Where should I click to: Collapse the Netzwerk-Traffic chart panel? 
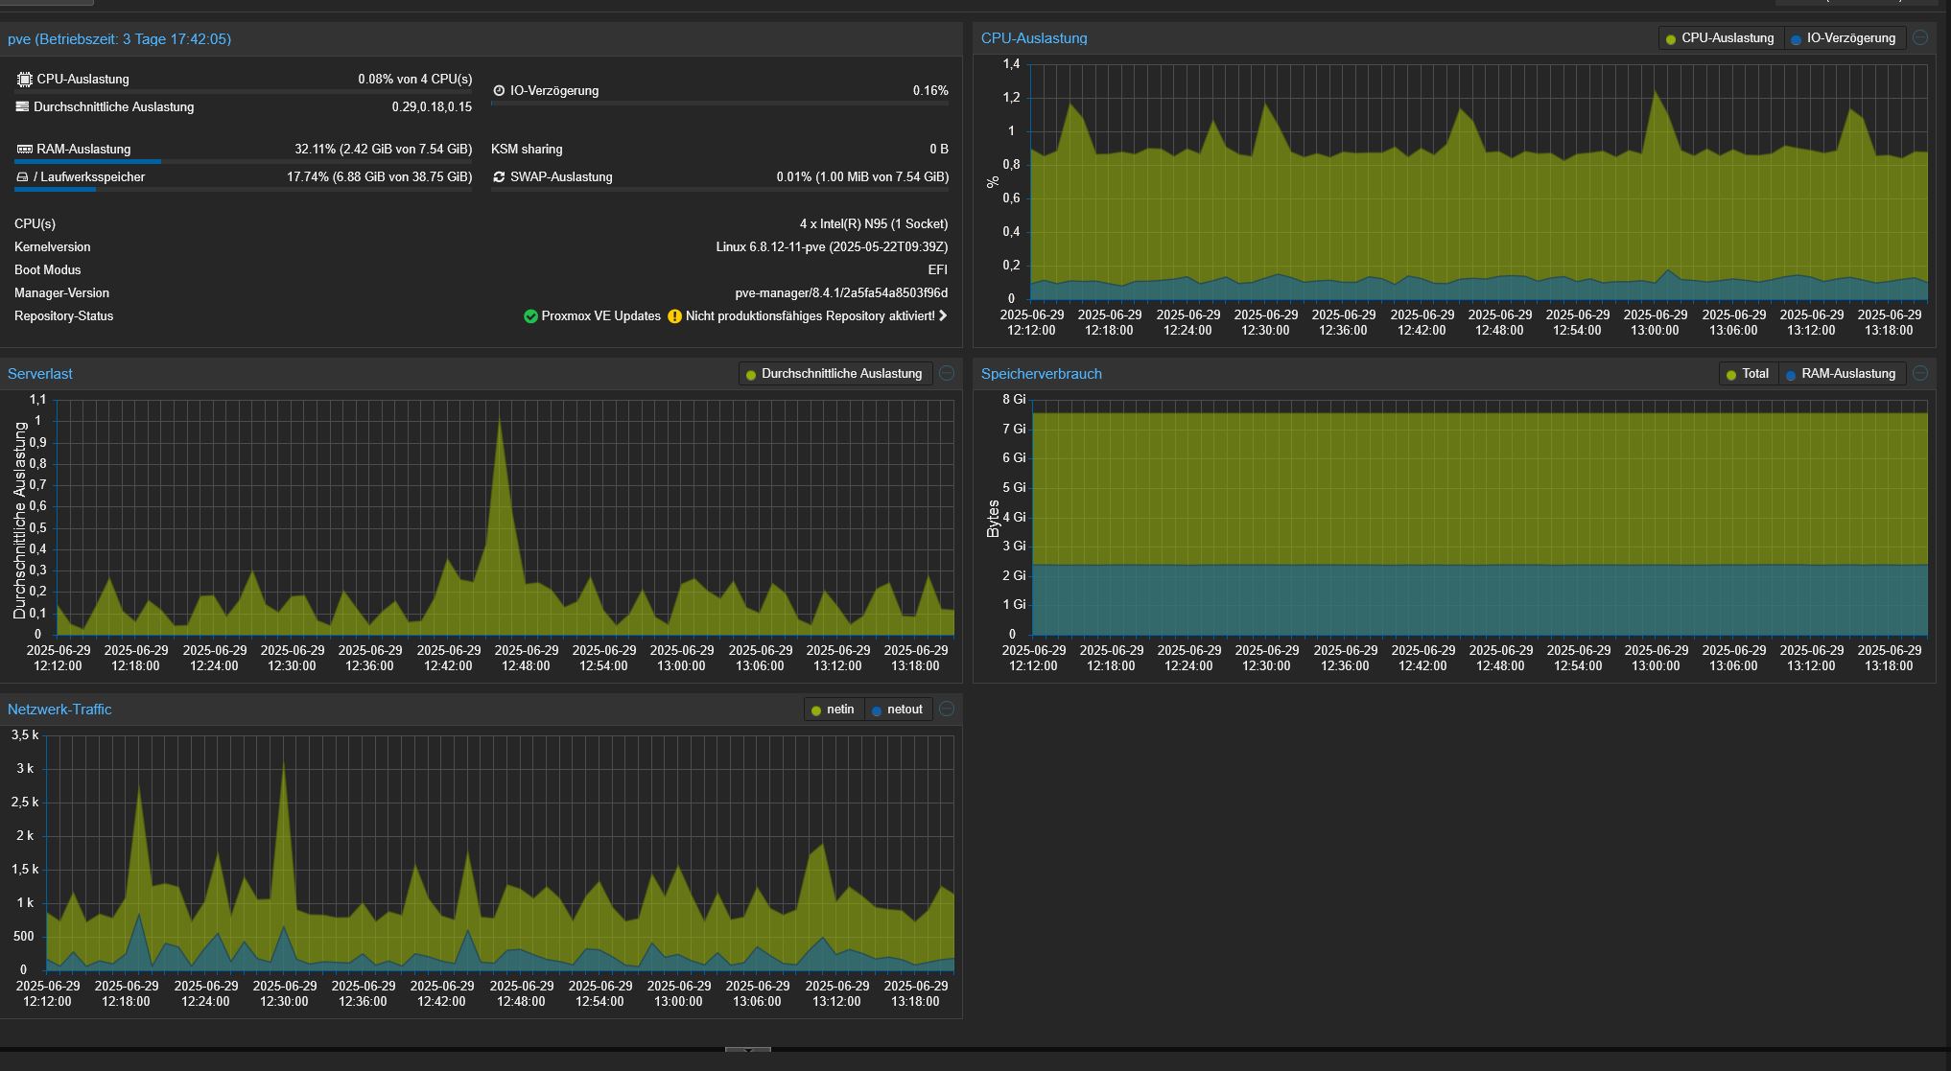click(x=947, y=709)
